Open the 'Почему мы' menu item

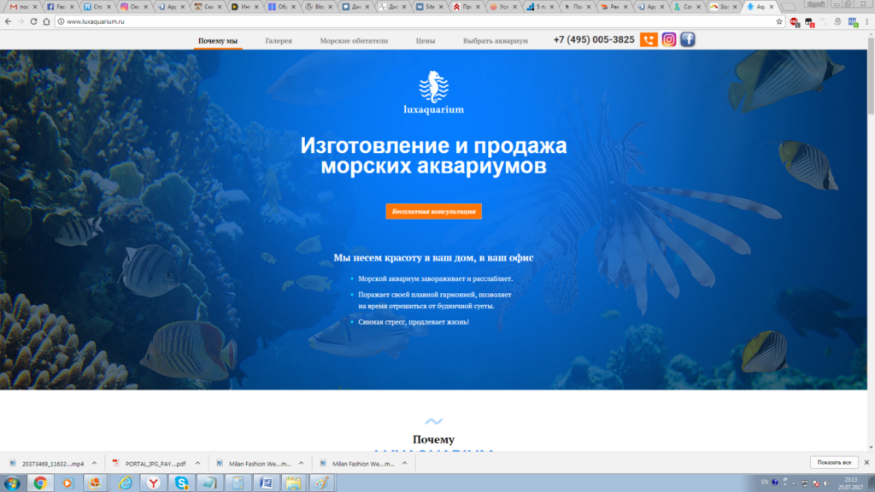click(x=218, y=41)
